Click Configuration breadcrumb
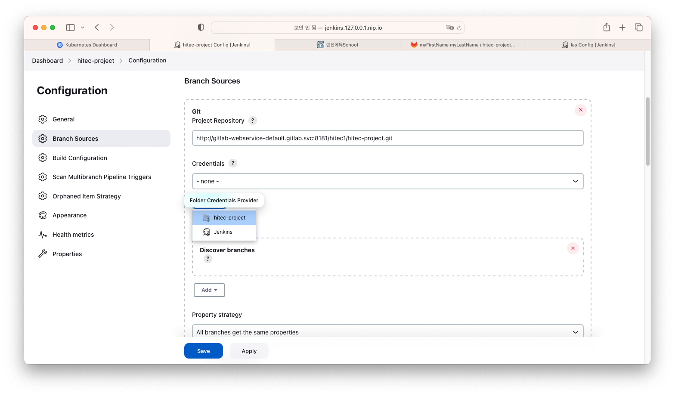This screenshot has width=675, height=396. point(147,61)
